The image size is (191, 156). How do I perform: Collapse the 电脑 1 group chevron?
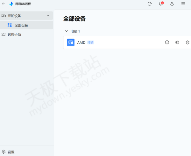point(66,31)
